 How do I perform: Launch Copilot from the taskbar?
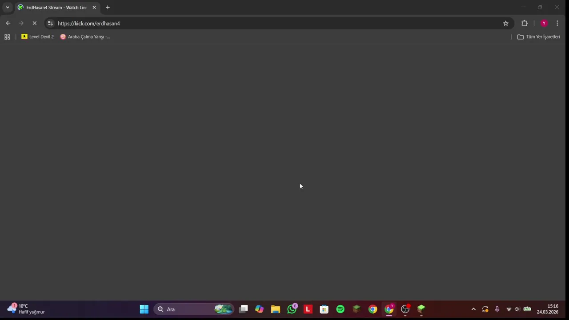click(x=259, y=309)
